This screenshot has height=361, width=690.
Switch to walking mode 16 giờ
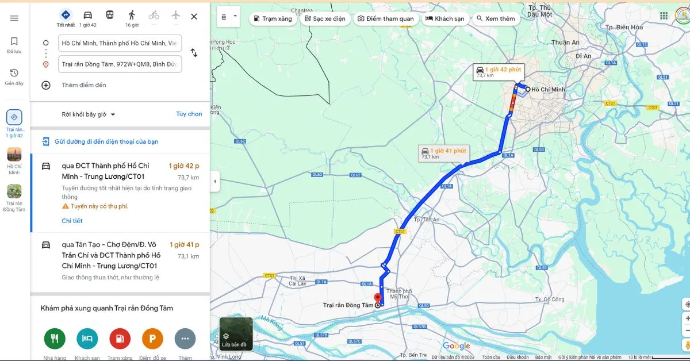click(132, 18)
